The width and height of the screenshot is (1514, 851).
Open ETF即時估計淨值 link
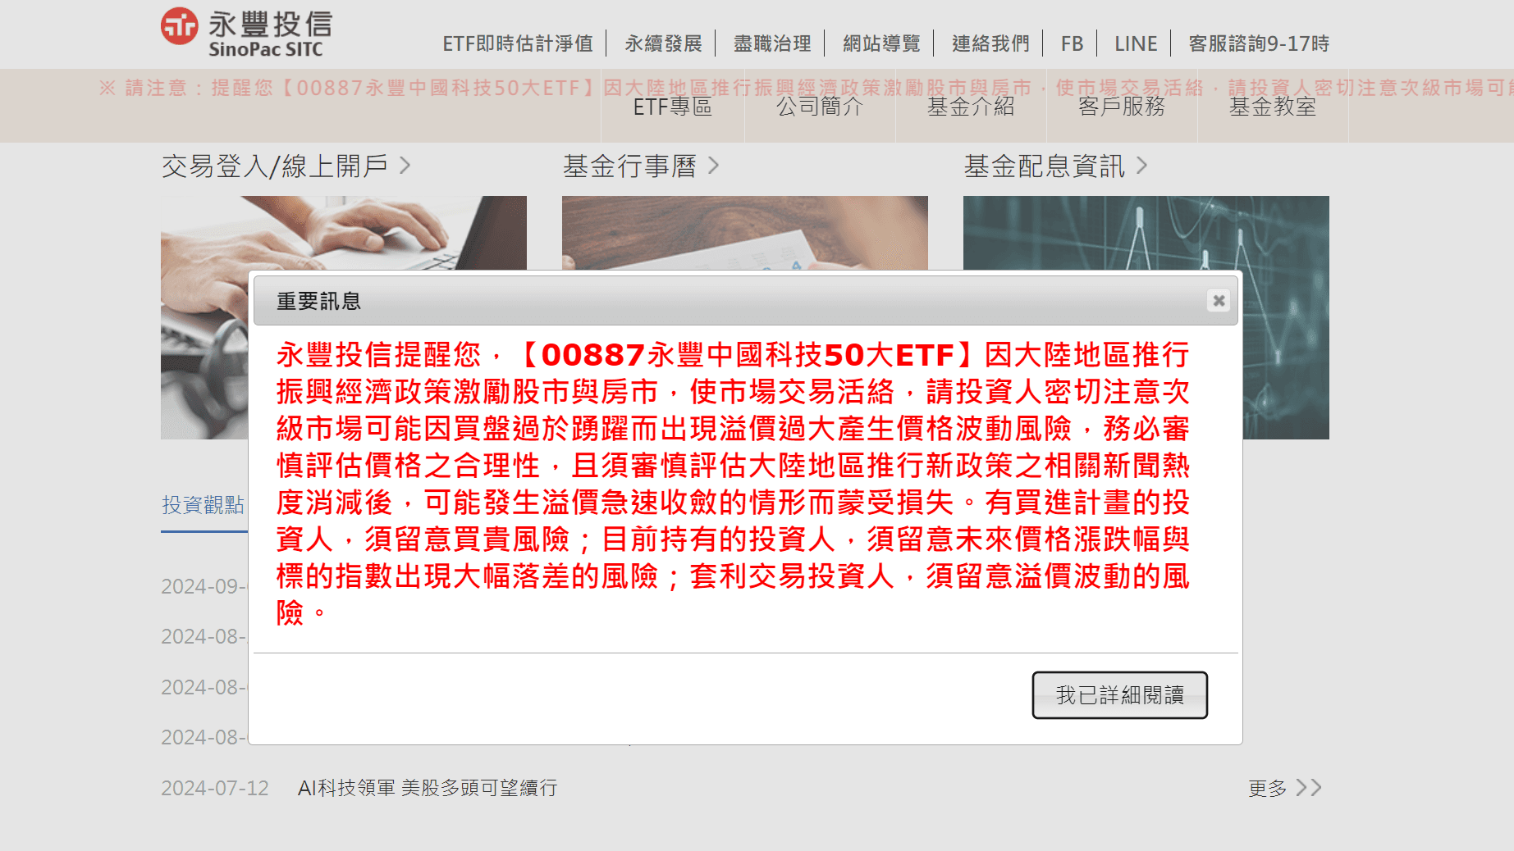coord(518,43)
